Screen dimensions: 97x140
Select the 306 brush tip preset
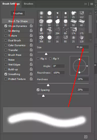41,39
